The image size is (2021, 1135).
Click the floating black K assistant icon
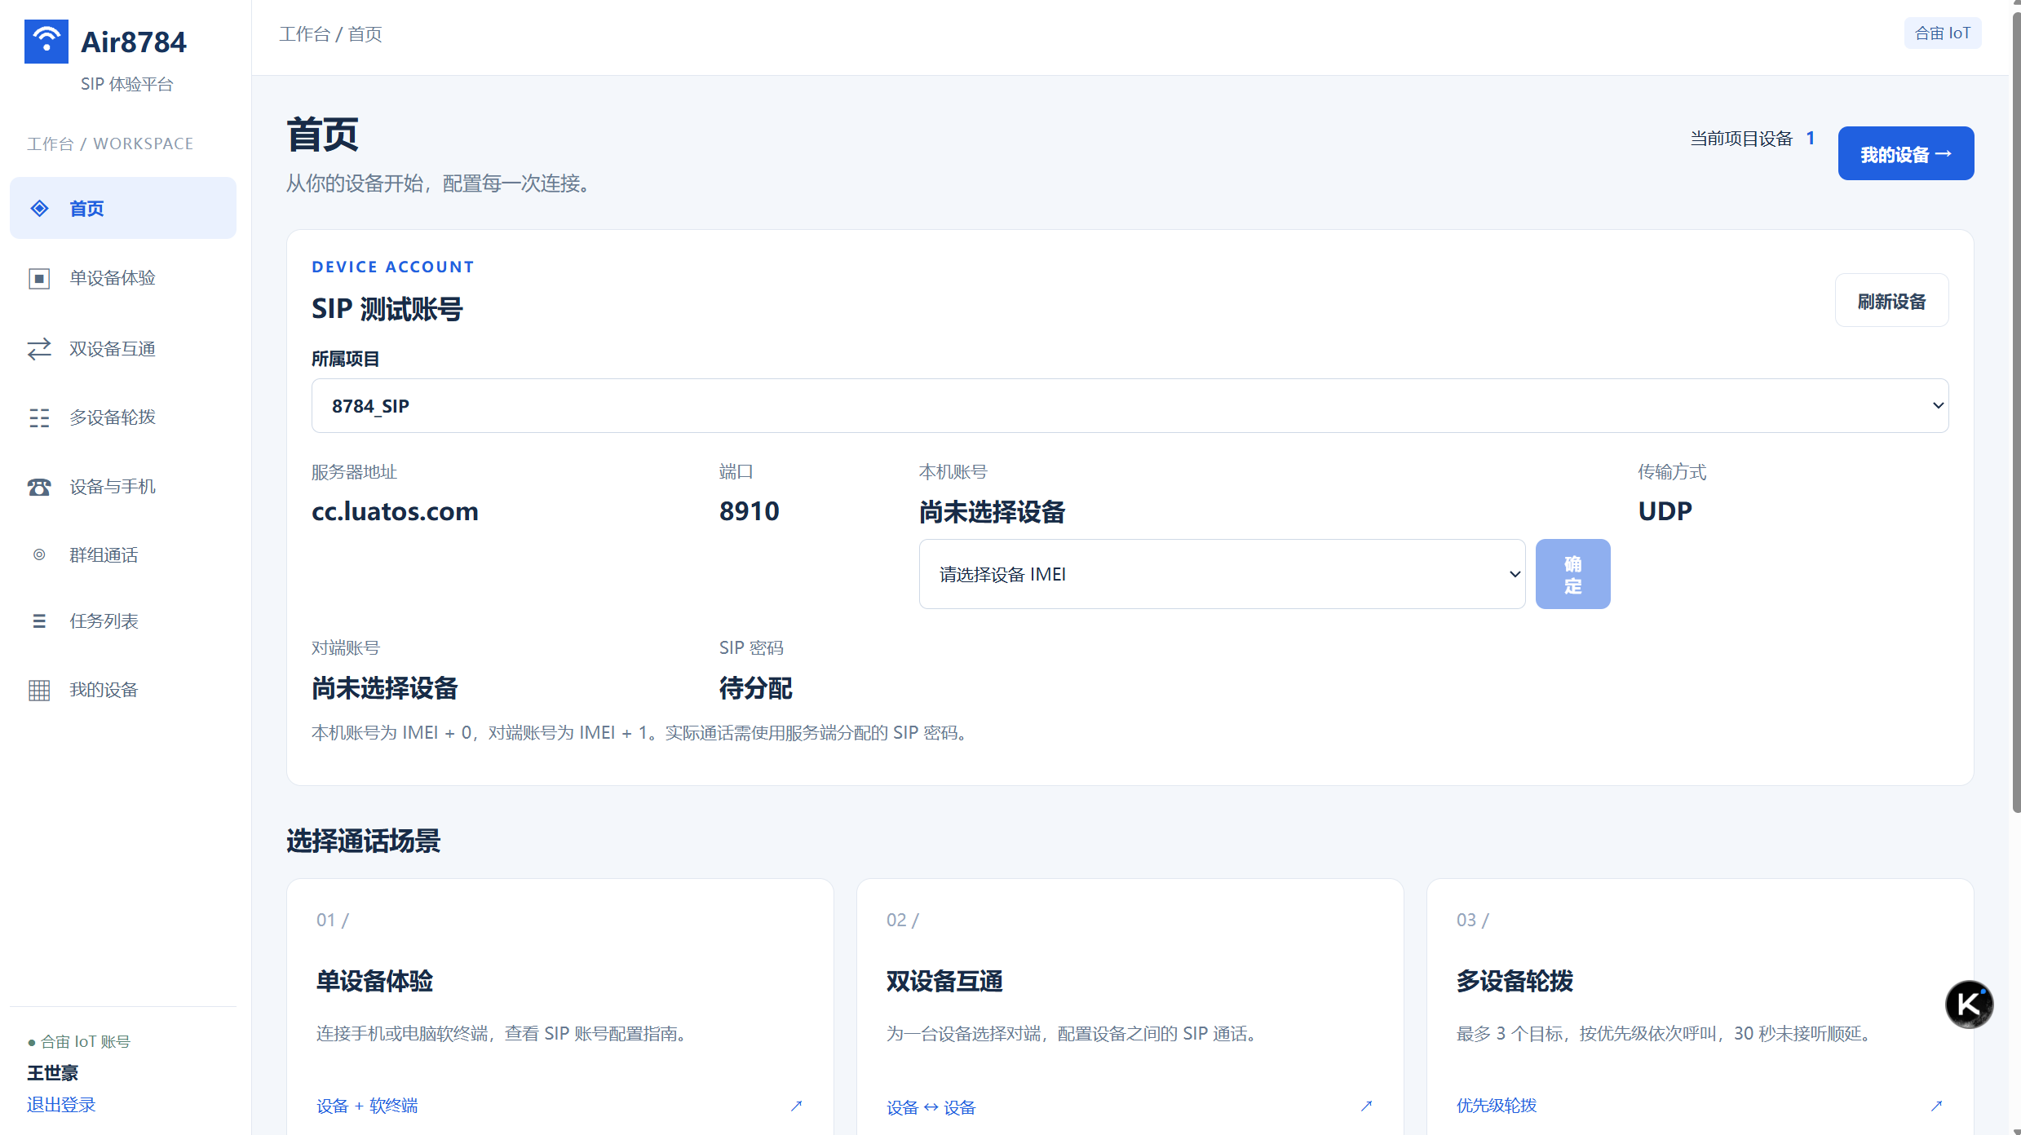(x=1969, y=1005)
